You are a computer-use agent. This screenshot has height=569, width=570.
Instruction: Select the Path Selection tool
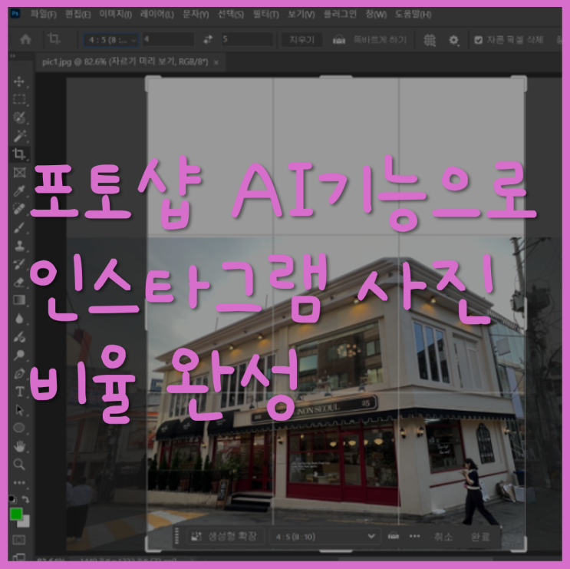[19, 410]
